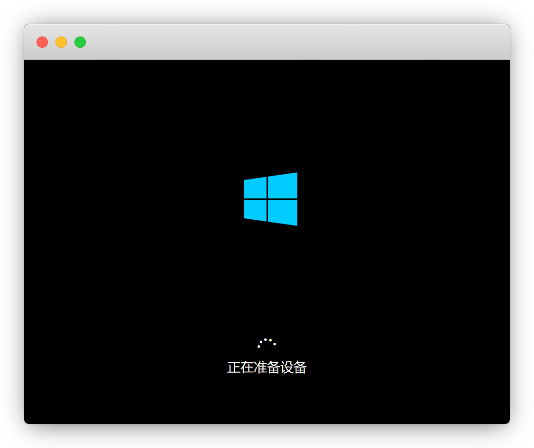Click the blue Windows logo

click(x=270, y=199)
